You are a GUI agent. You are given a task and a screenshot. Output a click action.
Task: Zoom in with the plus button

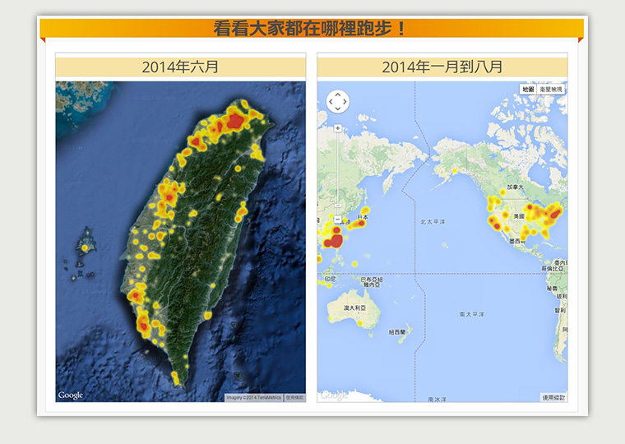(x=338, y=128)
